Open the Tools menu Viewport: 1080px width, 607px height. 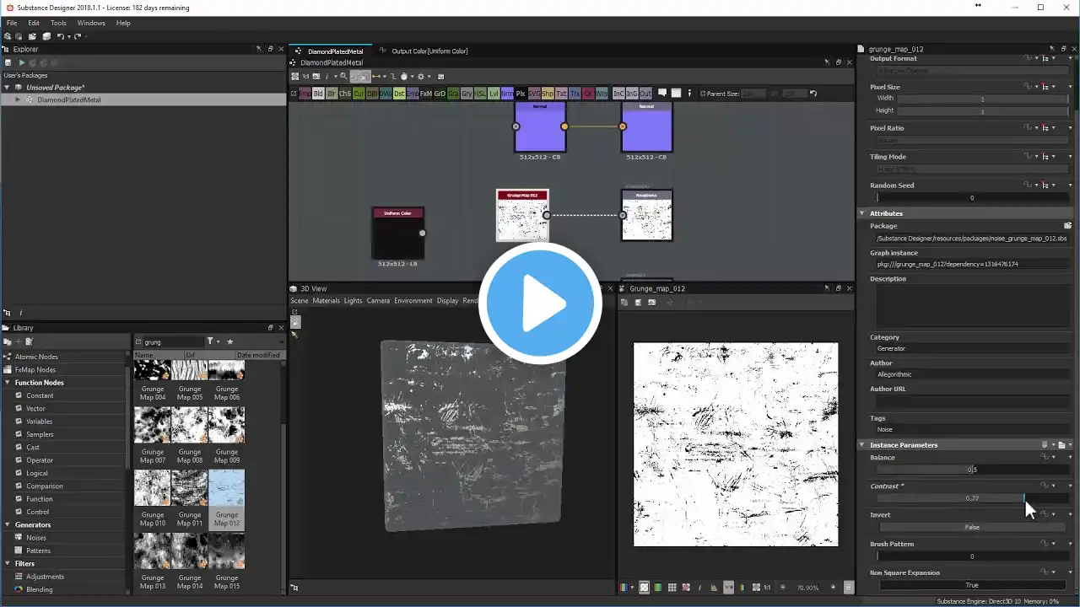(58, 23)
